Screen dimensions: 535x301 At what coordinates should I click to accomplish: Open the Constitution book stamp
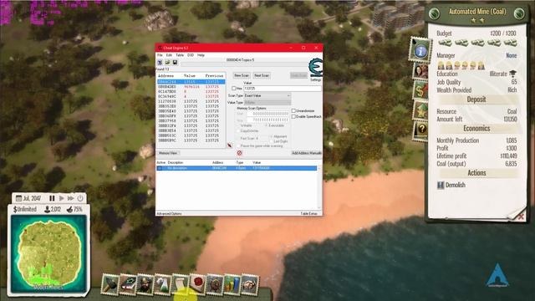pos(128,284)
